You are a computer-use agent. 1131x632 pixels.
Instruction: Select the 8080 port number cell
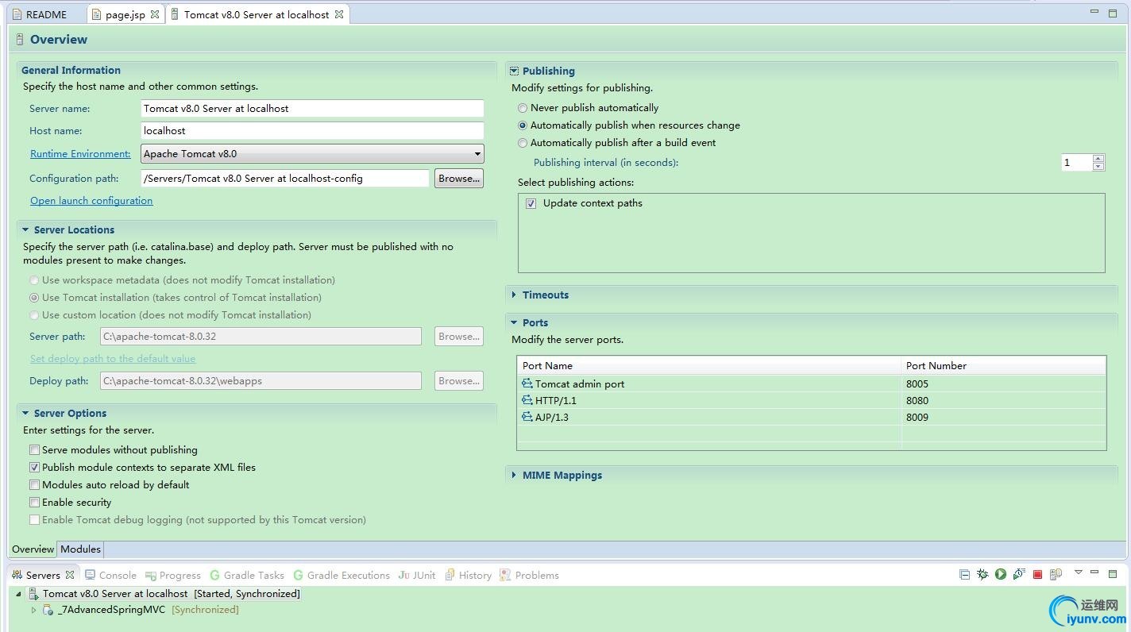pos(1004,400)
